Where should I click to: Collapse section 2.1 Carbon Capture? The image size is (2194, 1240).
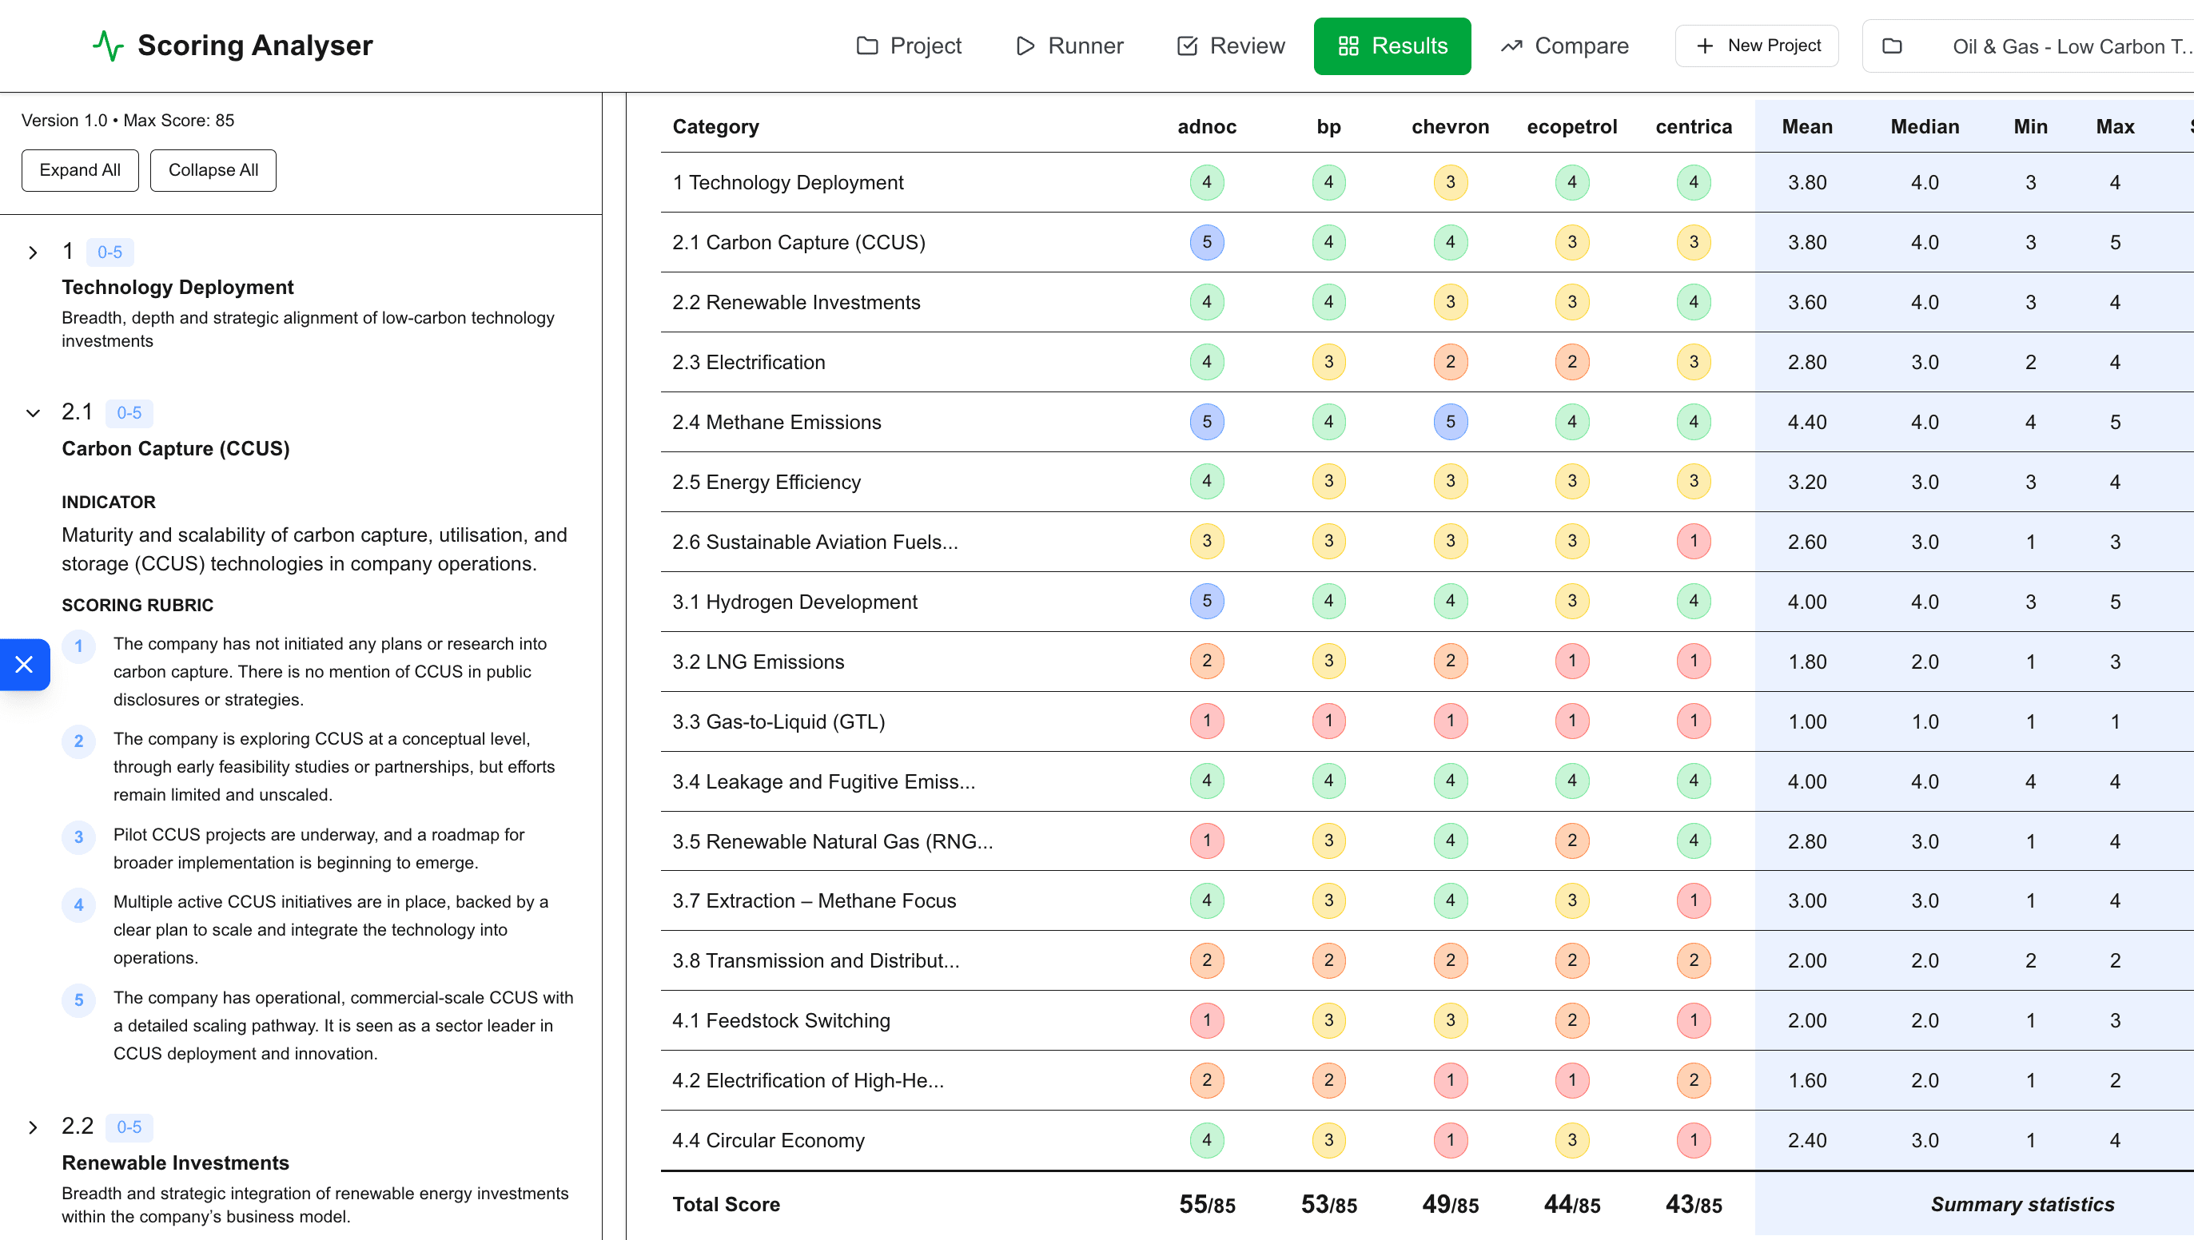tap(34, 413)
